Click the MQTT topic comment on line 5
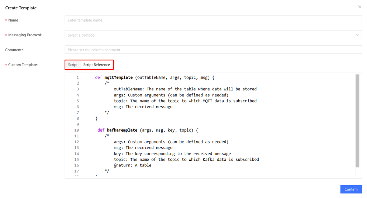The height and width of the screenshot is (198, 367). (185, 101)
